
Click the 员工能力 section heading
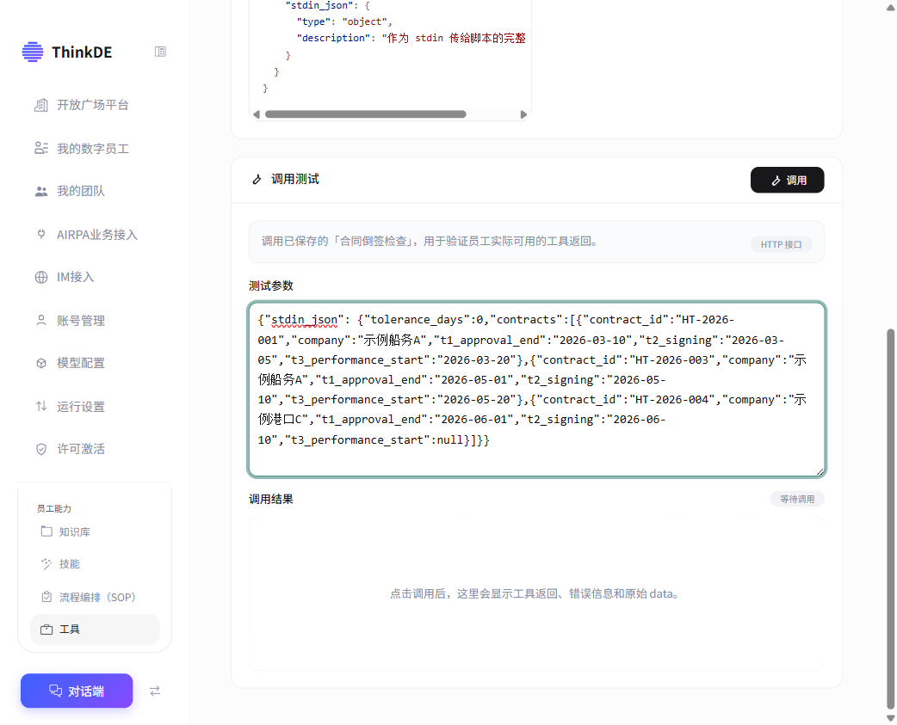click(x=54, y=508)
